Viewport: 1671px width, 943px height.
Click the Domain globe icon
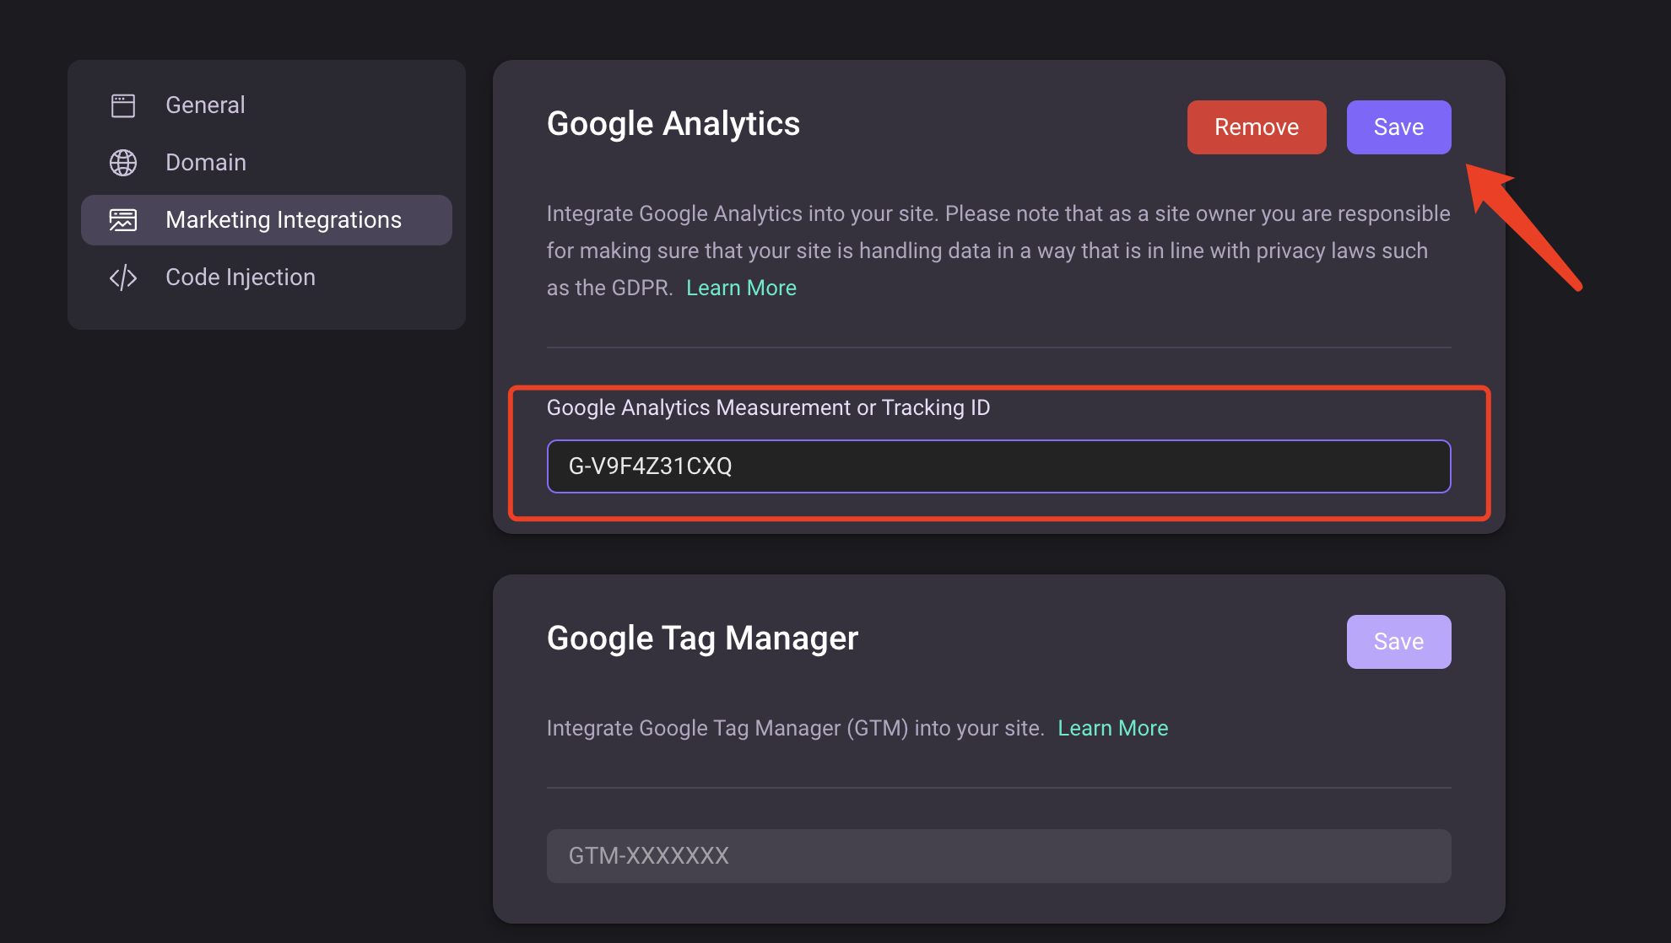tap(123, 163)
